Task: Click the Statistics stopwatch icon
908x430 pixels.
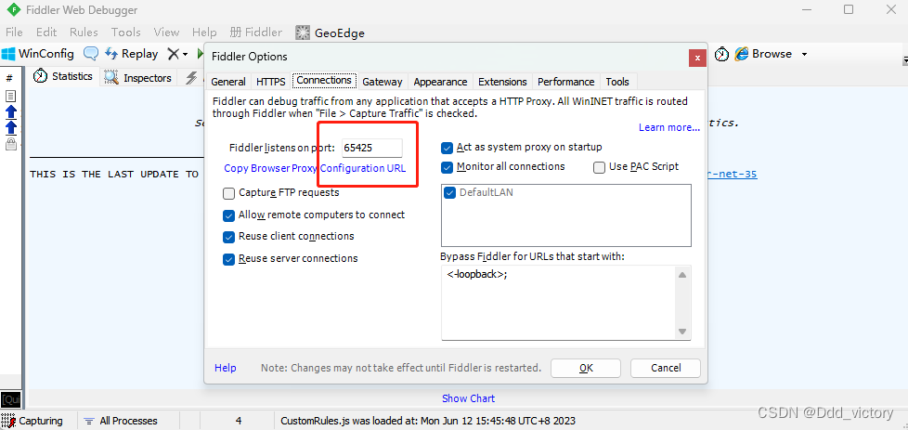Action: tap(40, 76)
